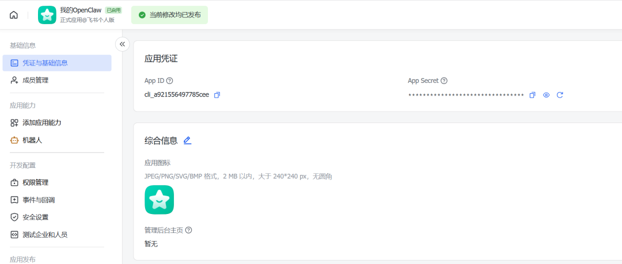Click the App Secret help icon
The height and width of the screenshot is (264, 622).
pos(444,81)
